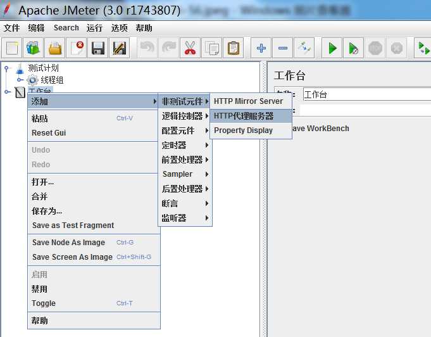Click the thread group gear icon in tree
431x337 pixels.
(x=32, y=80)
